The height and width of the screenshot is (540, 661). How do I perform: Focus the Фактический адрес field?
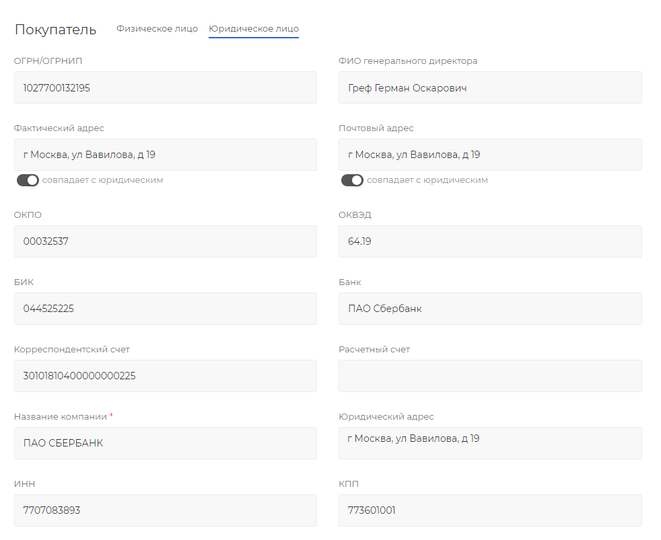(x=165, y=155)
